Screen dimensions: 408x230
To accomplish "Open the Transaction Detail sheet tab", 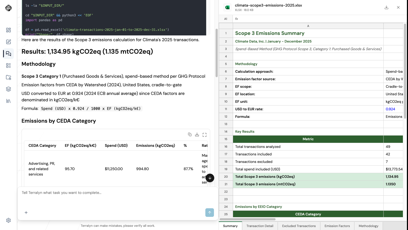I will tap(260, 226).
